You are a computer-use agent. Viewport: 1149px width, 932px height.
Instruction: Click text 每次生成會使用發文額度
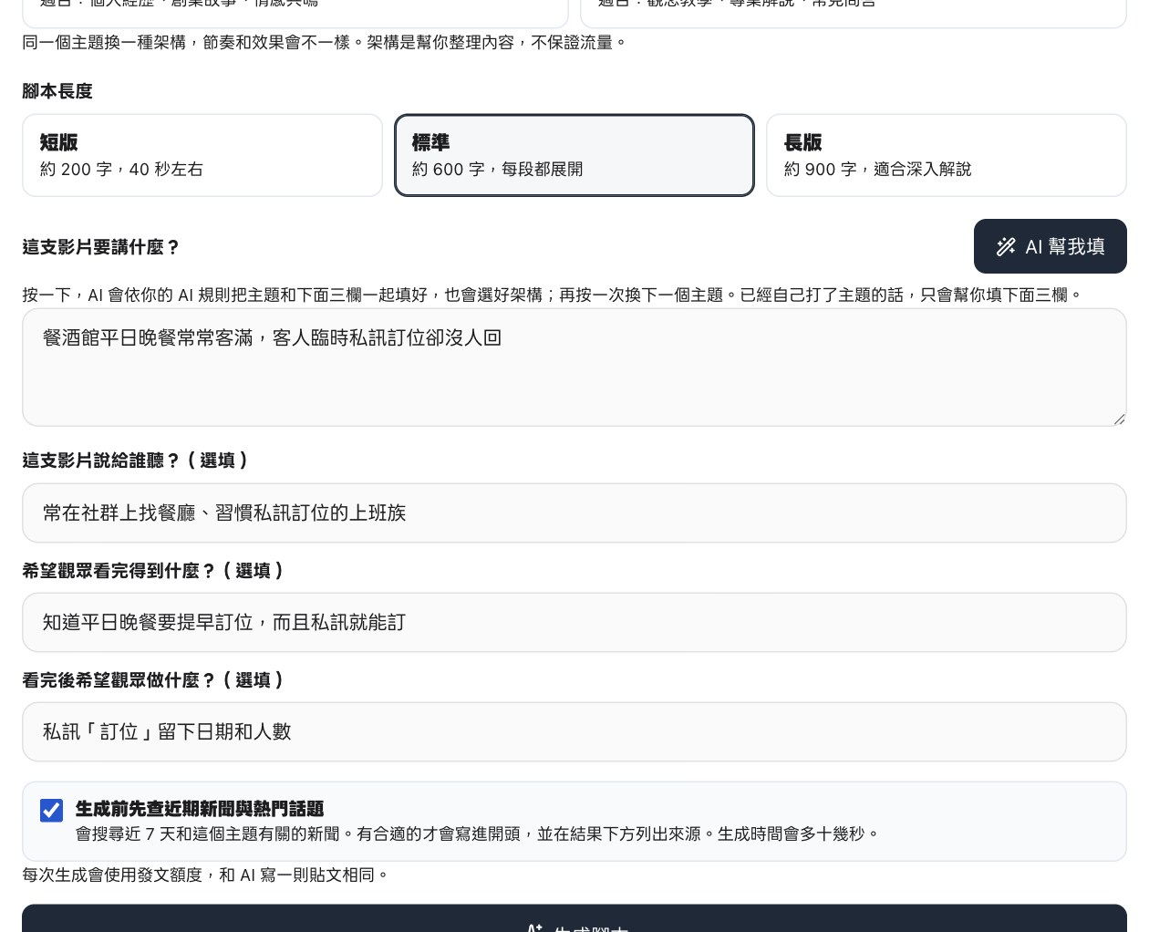pyautogui.click(x=112, y=875)
